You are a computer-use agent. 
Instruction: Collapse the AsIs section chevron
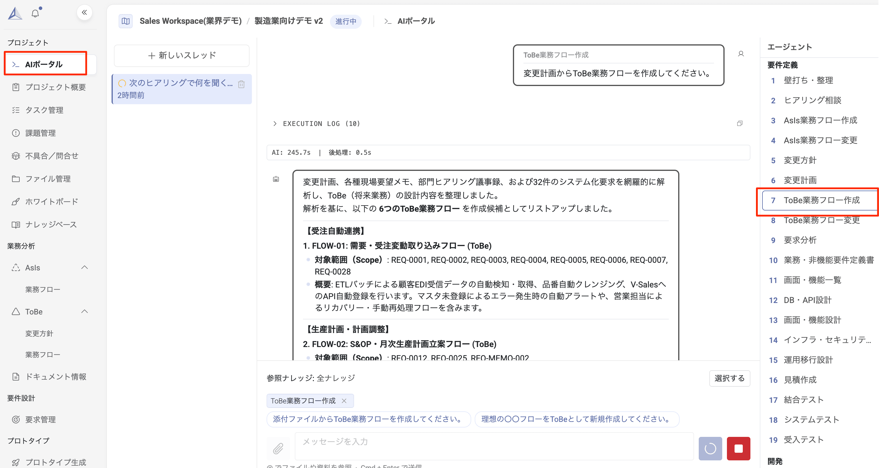click(85, 267)
